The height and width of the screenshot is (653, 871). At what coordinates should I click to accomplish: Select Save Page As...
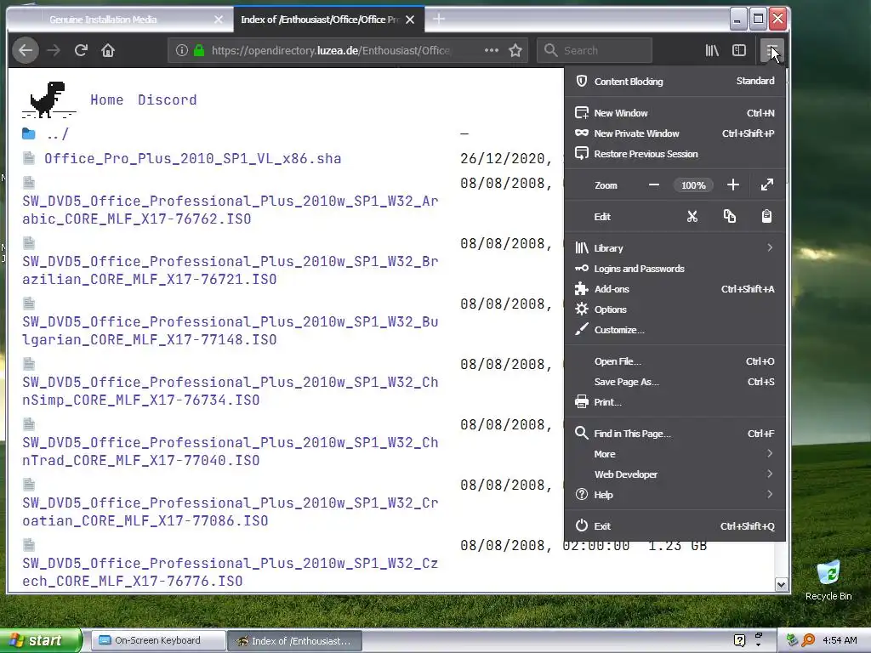[675, 382]
